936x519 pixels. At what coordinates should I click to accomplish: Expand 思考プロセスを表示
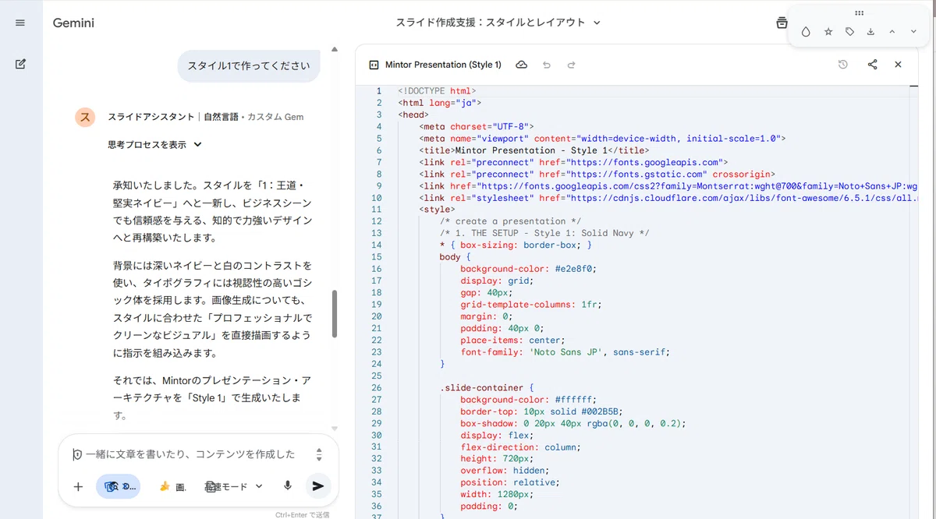pyautogui.click(x=154, y=144)
